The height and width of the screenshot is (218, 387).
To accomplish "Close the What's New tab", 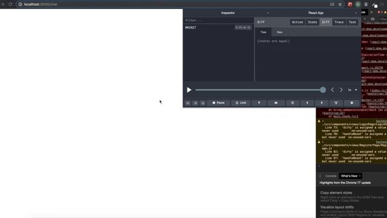I will (x=360, y=176).
